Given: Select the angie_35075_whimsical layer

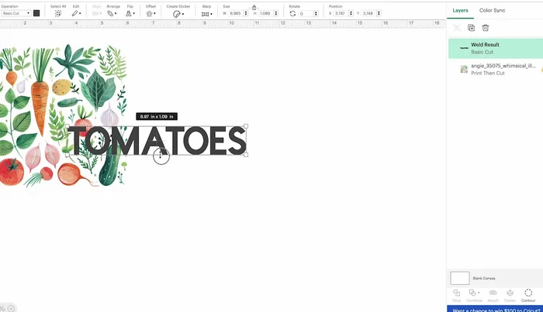Looking at the screenshot, I should [x=496, y=70].
